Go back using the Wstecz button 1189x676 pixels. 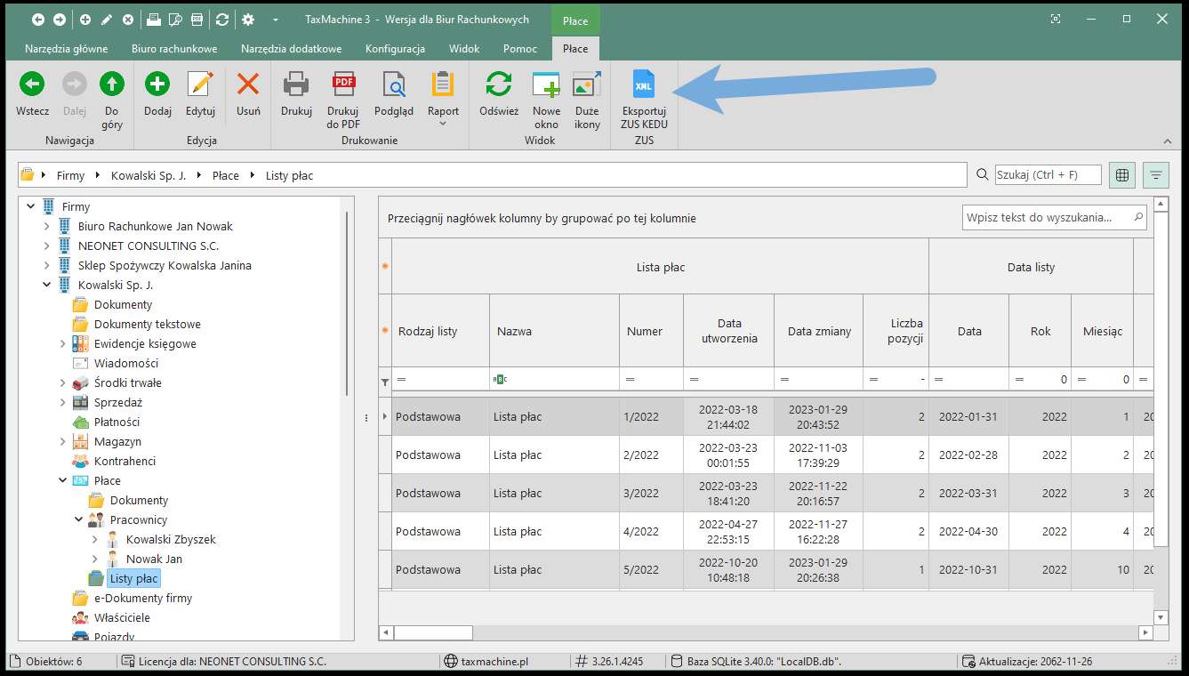(x=32, y=85)
